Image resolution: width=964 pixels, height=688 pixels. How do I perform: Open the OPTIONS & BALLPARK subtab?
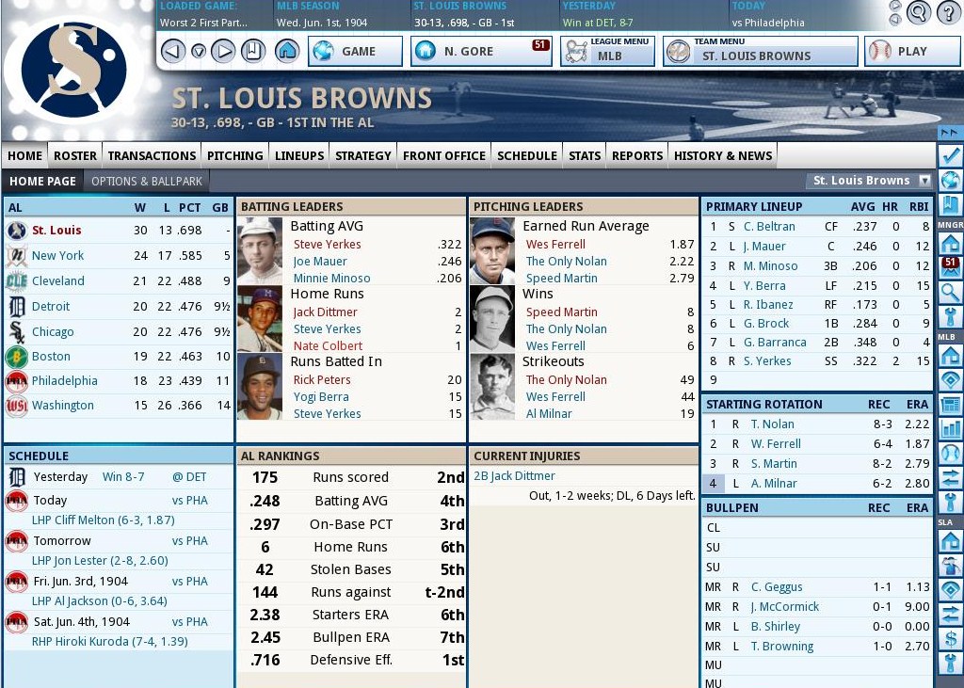pyautogui.click(x=147, y=182)
